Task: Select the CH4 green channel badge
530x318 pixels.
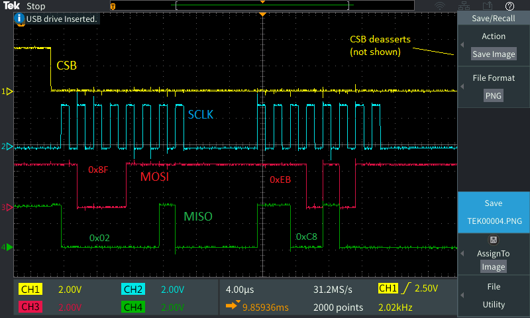Action: [133, 307]
